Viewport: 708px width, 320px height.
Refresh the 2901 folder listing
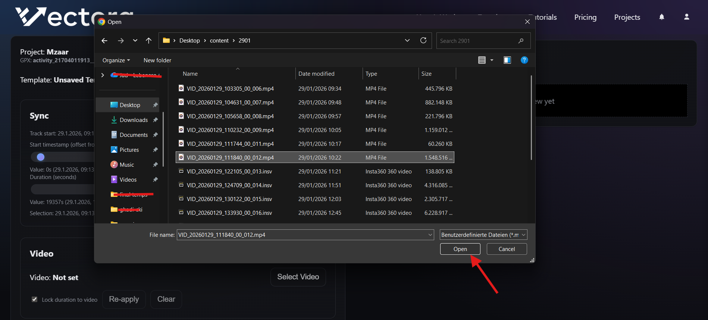coord(423,40)
